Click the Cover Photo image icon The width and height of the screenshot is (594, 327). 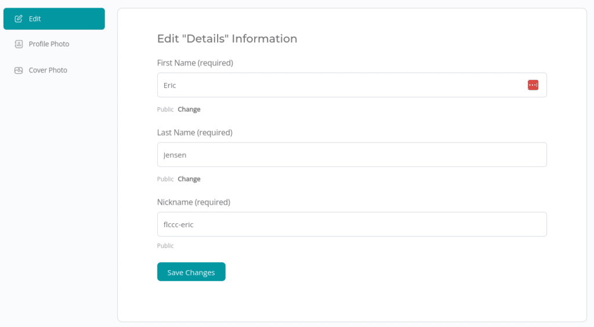tap(19, 70)
